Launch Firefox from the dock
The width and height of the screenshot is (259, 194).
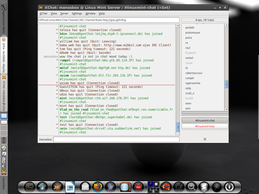[x=98, y=187]
